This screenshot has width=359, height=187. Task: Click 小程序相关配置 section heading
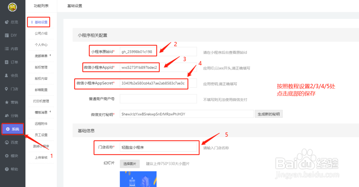pos(93,35)
